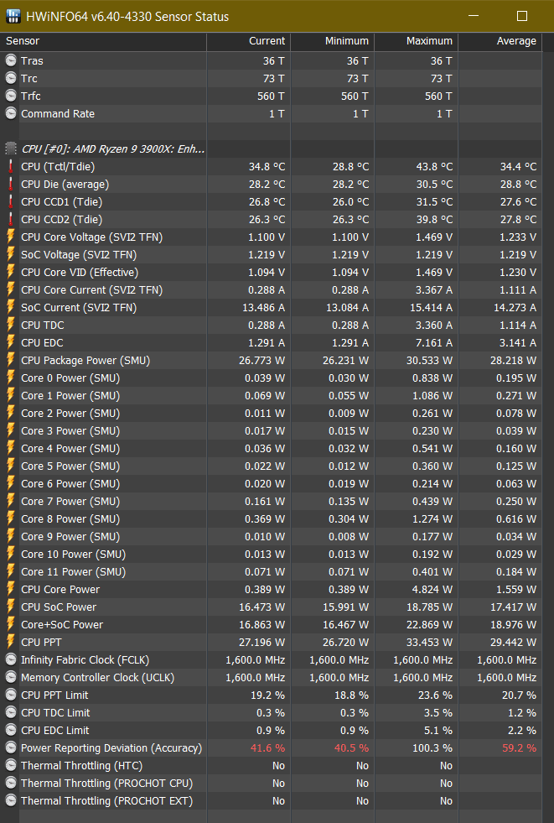The image size is (554, 823).
Task: Click icon beside CPU PPT Limit
Action: 11,695
